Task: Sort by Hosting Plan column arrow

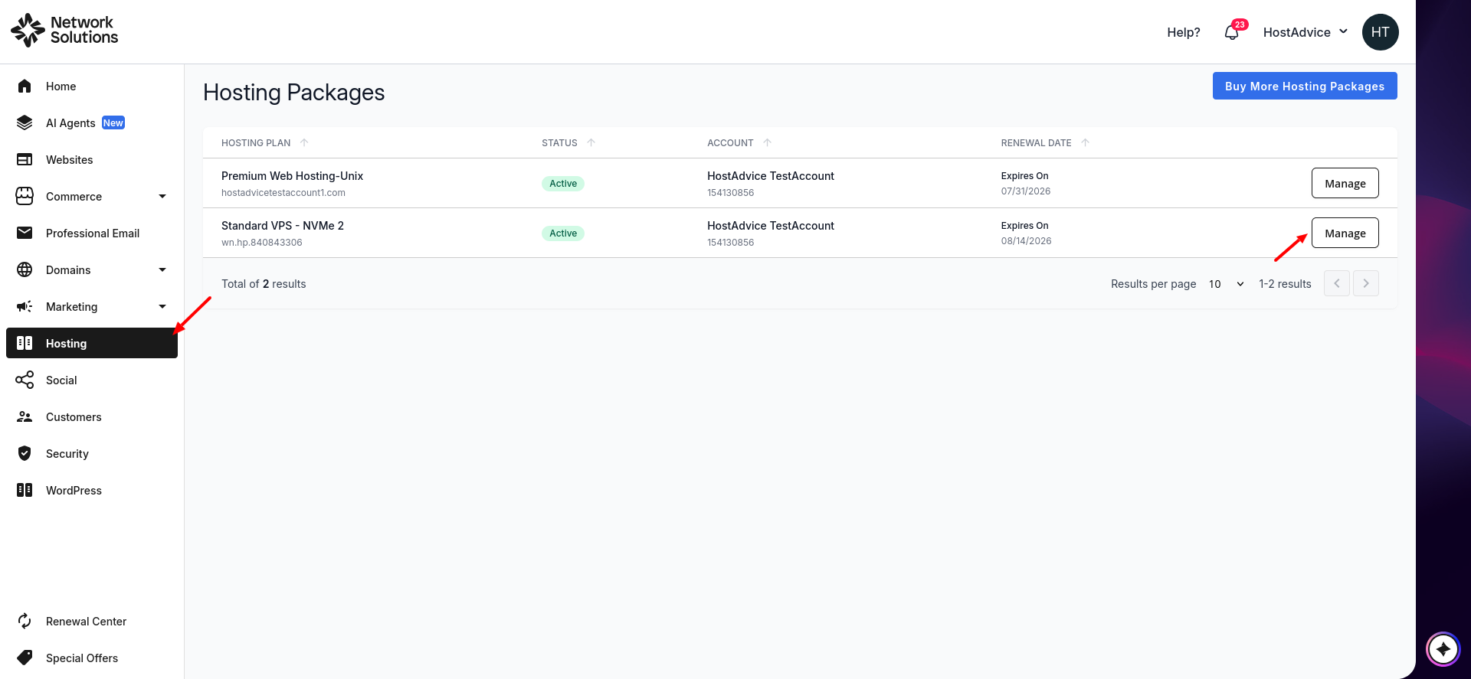Action: click(x=304, y=142)
